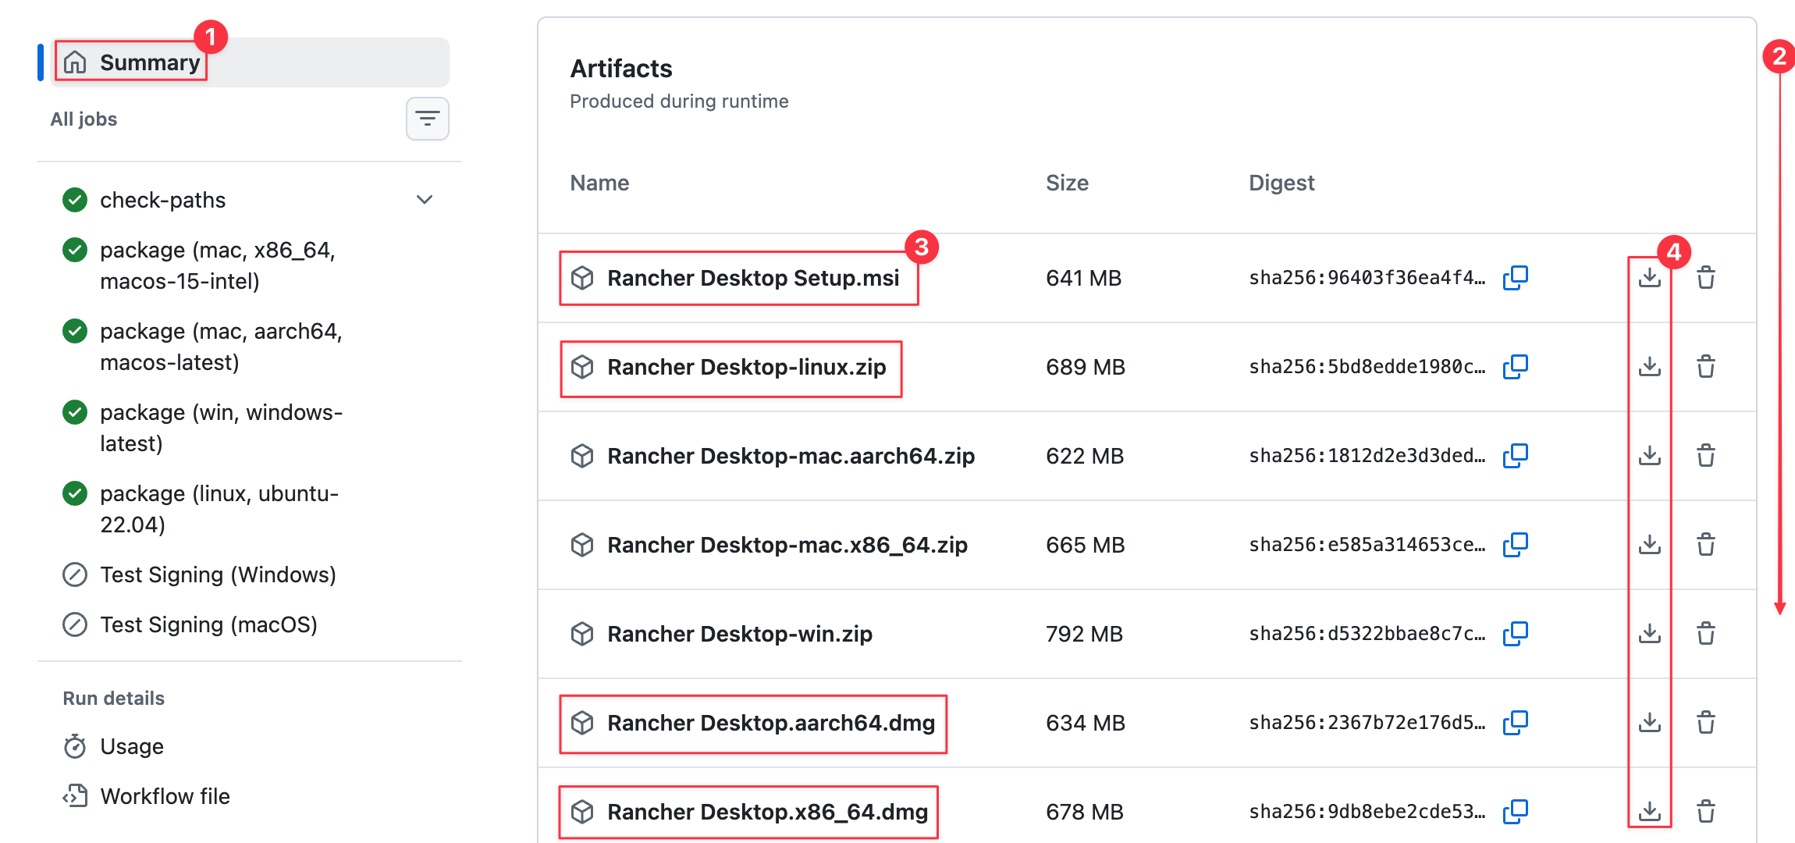
Task: Expand the check-paths job chevron
Action: [x=425, y=200]
